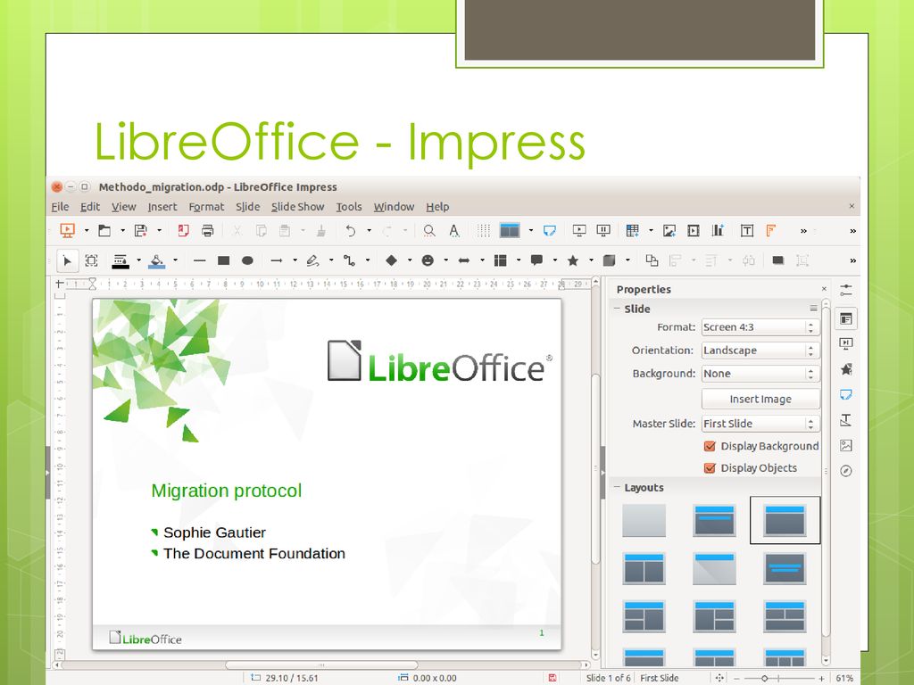Open the Sidebar Settings icon

click(x=846, y=290)
